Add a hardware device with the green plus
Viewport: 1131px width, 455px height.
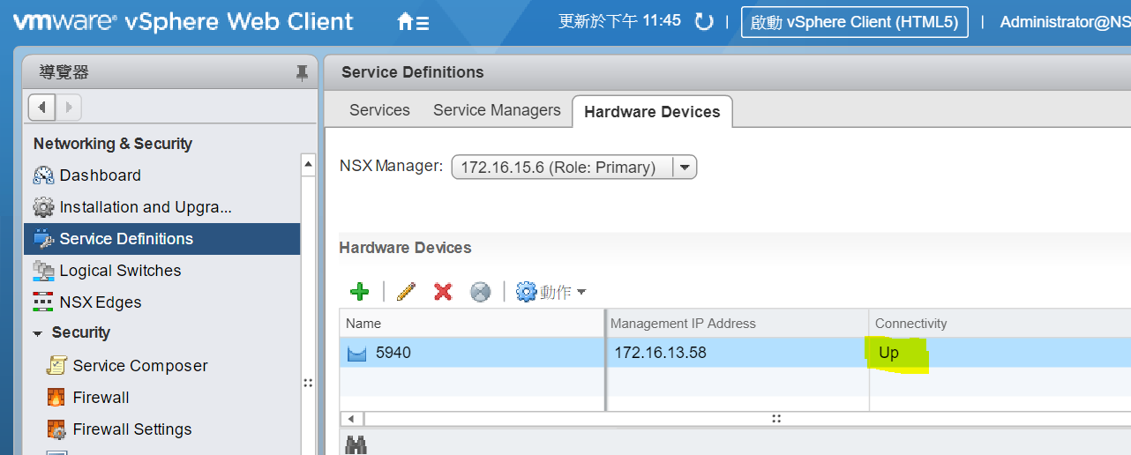360,292
